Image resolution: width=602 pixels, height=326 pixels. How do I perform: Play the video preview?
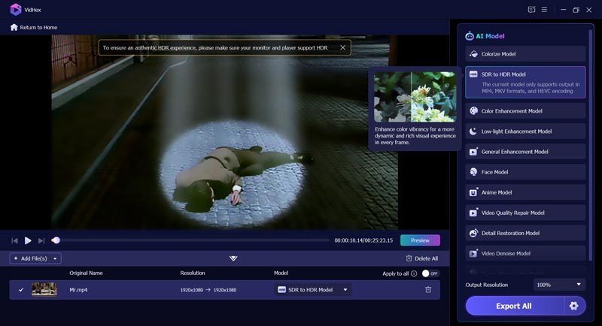(x=28, y=240)
